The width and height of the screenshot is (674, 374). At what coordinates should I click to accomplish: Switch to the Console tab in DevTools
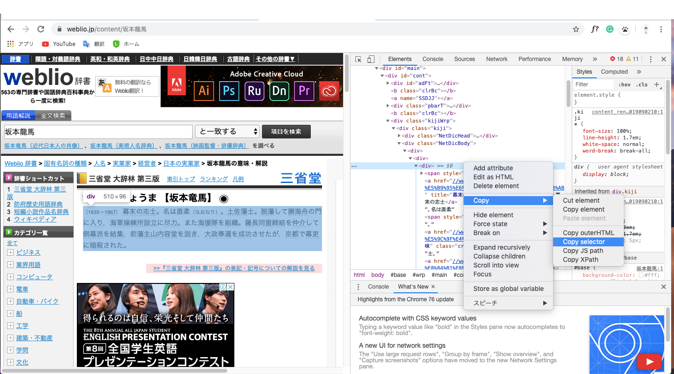(x=433, y=59)
